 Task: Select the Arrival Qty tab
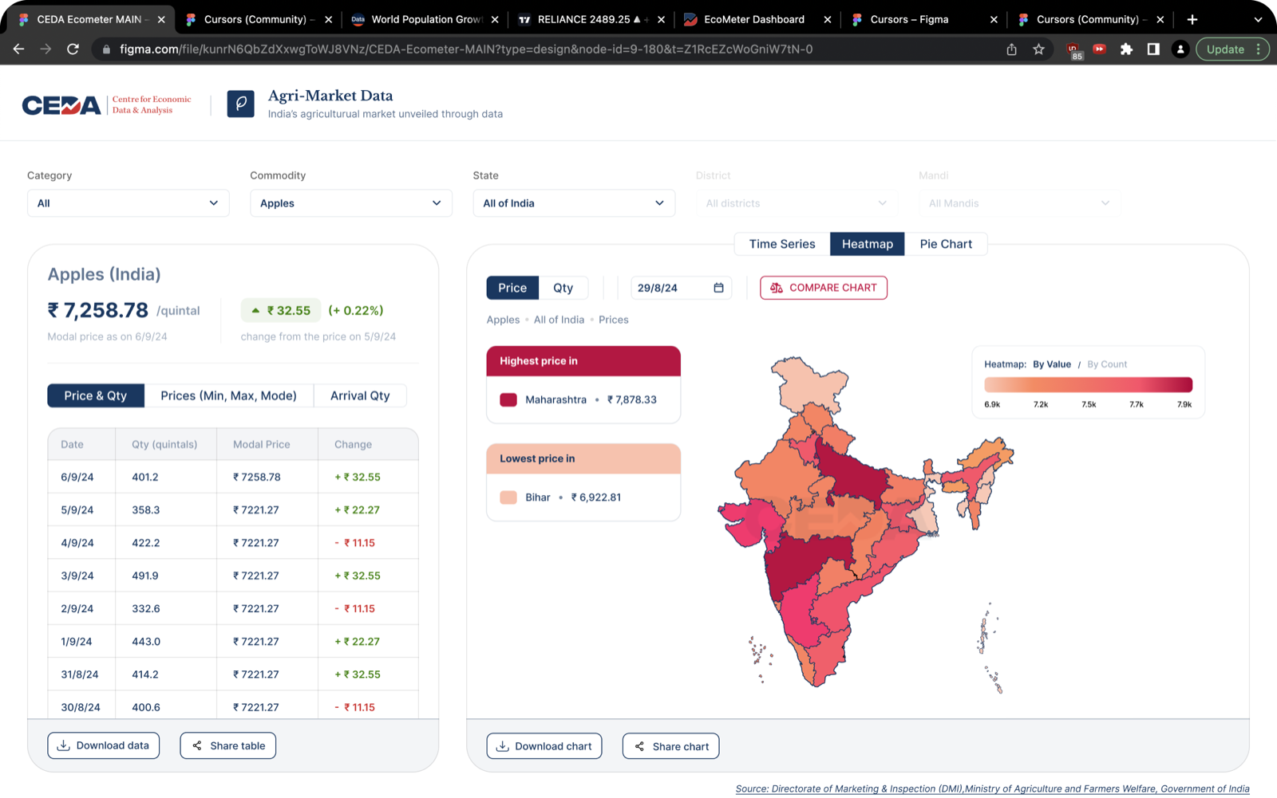[360, 395]
